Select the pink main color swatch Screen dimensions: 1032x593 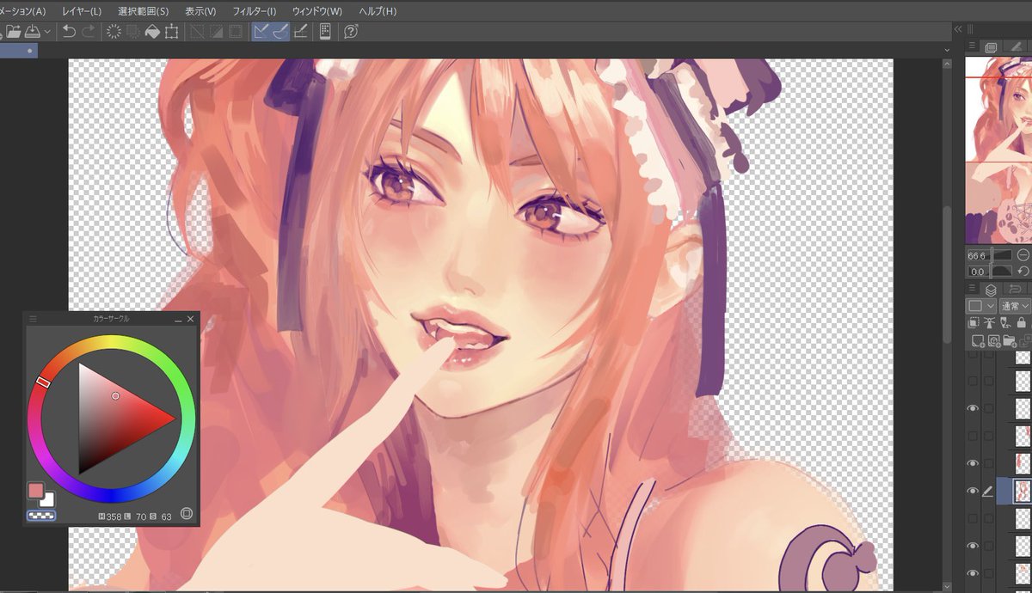click(x=35, y=491)
